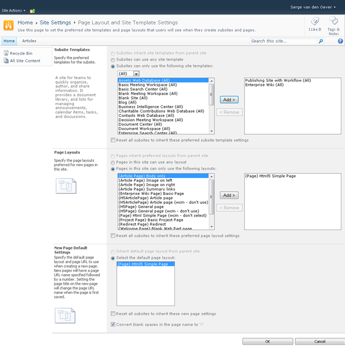The width and height of the screenshot is (345, 361).
Task: Click the search magnifier icon
Action: point(321,41)
